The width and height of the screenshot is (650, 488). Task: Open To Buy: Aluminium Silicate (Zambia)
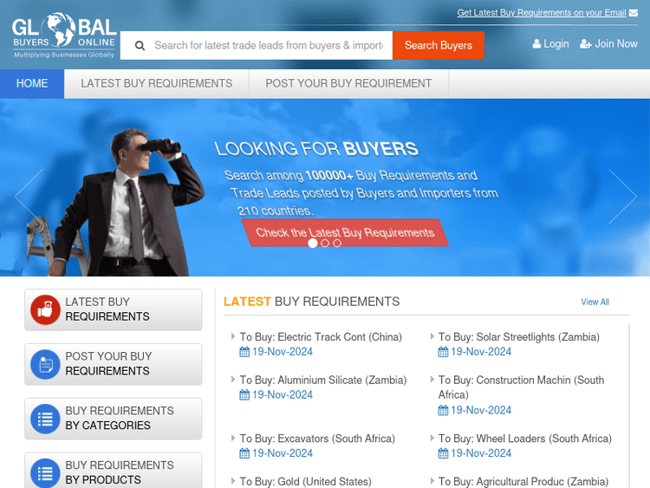point(323,381)
